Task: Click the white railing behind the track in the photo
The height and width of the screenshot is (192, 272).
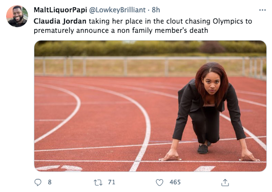Action: coord(150,66)
